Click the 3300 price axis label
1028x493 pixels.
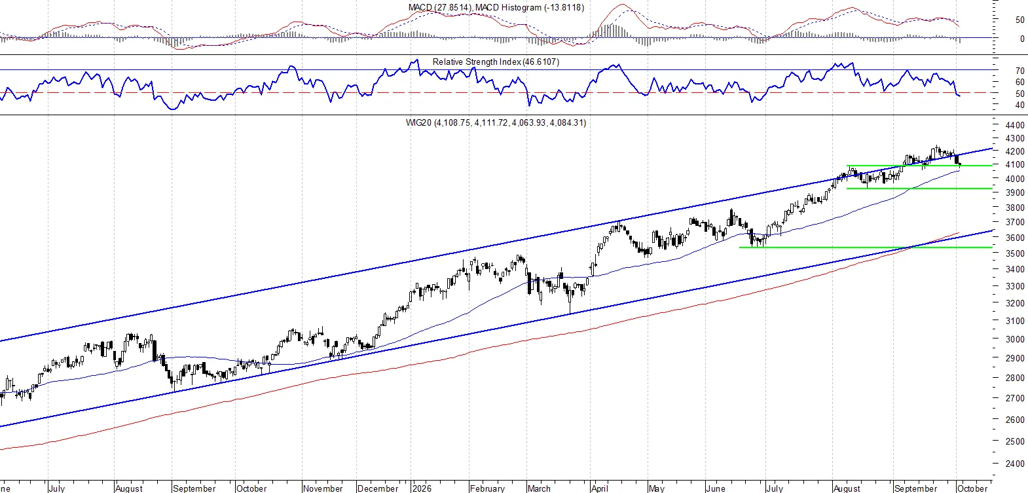[1015, 287]
